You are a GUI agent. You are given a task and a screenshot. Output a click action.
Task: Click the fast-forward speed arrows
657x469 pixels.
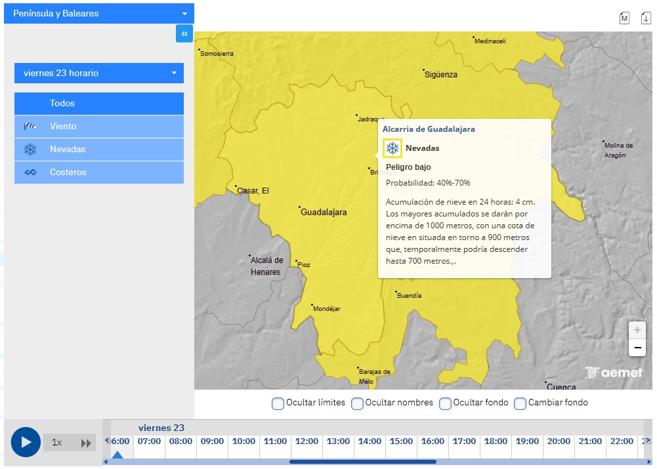[x=86, y=443]
